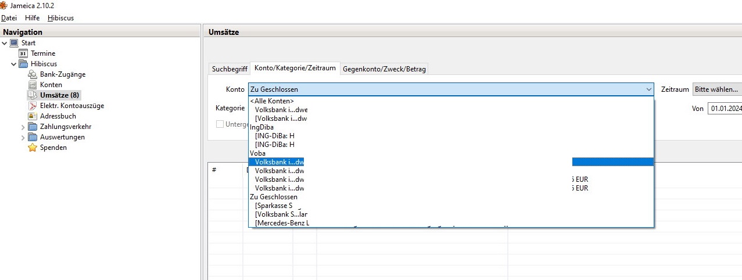
Task: Open the Zeitraum 'Bitte wählen...' dropdown
Action: tap(717, 89)
